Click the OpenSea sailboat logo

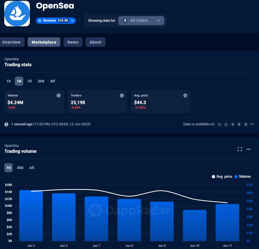(x=17, y=14)
